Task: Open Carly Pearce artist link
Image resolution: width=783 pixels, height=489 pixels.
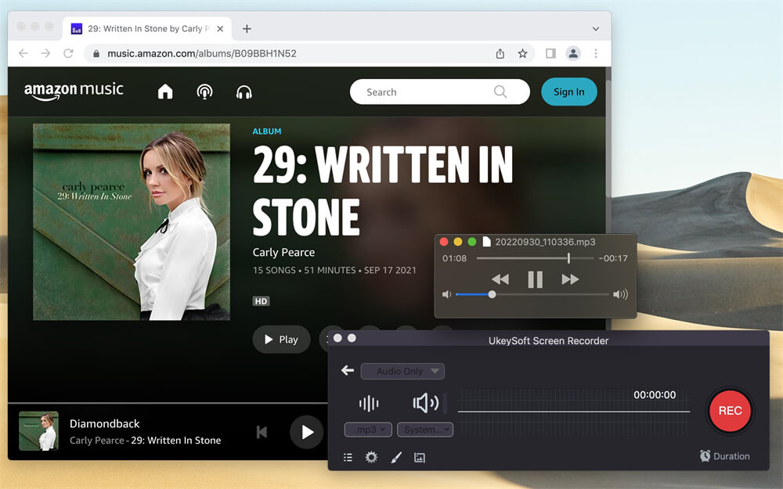Action: point(283,253)
